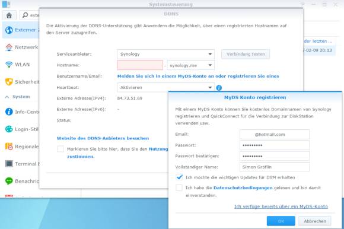Click the Abbrechen button
344x229 pixels.
315,221
